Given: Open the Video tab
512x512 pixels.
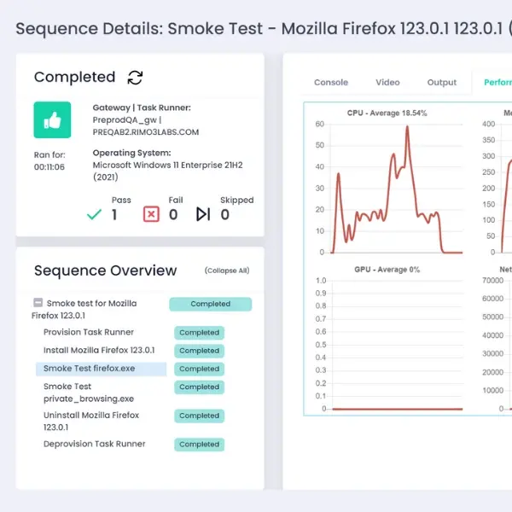Looking at the screenshot, I should [x=387, y=82].
